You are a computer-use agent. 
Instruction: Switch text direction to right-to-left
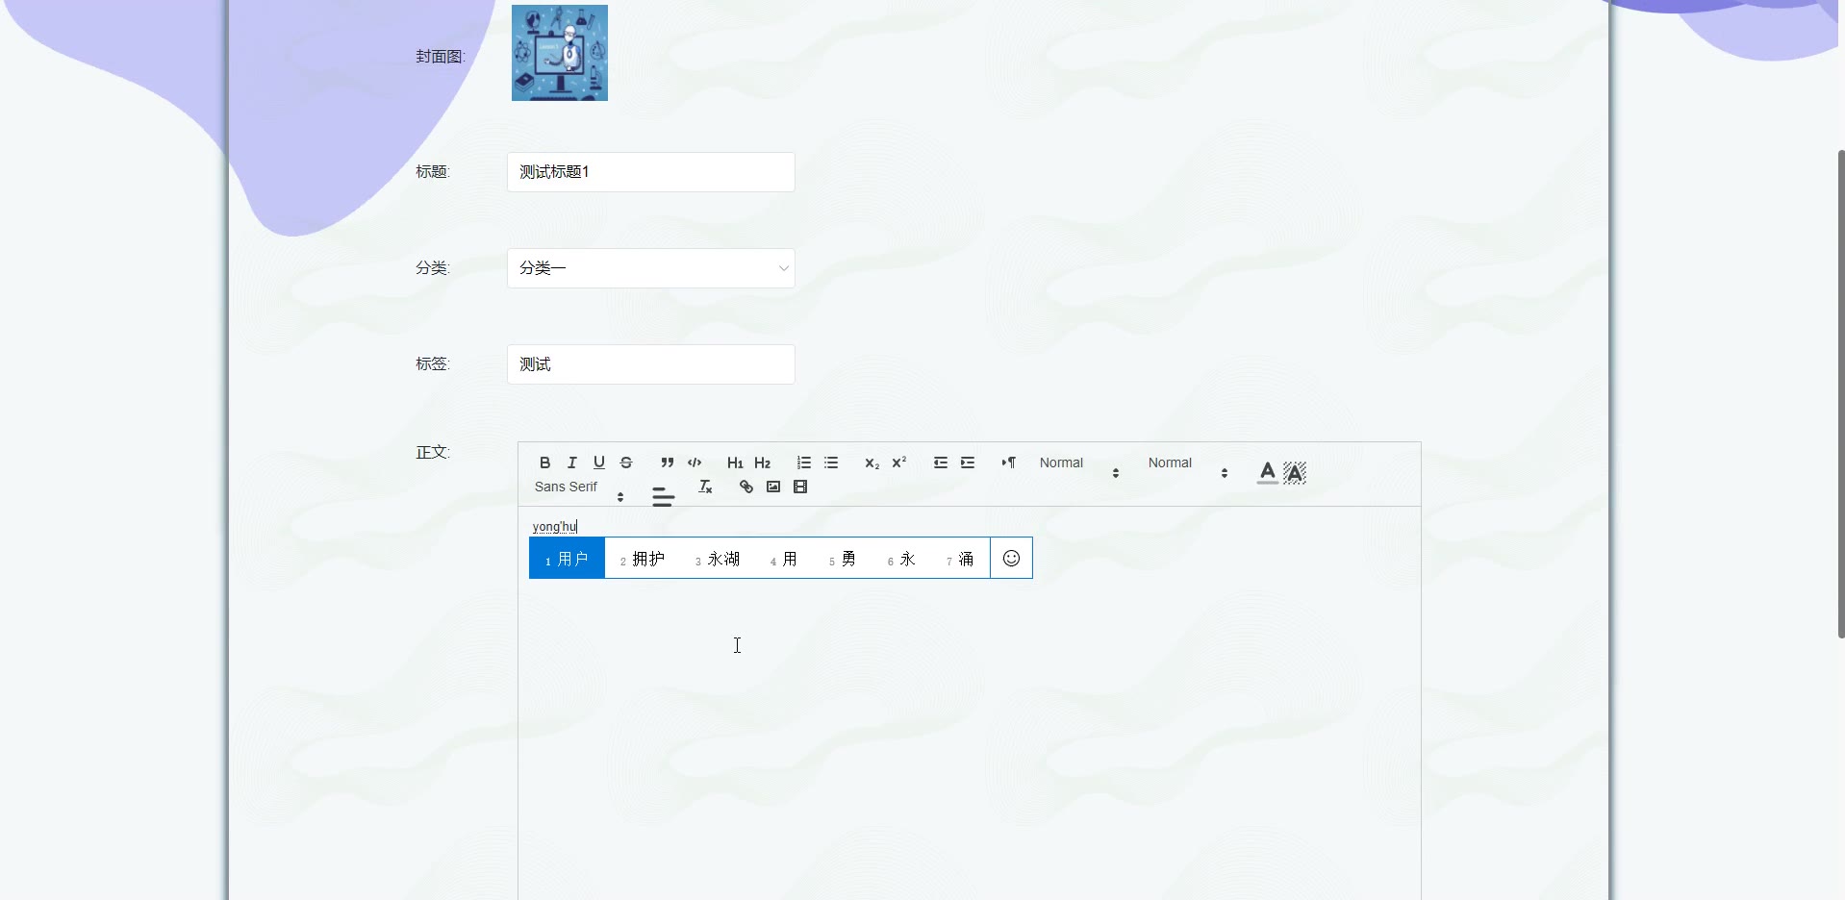pos(1008,462)
